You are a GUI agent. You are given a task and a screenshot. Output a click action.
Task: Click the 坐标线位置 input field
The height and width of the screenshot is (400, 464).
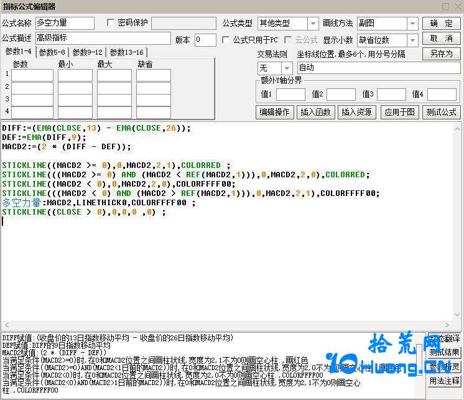coord(379,68)
